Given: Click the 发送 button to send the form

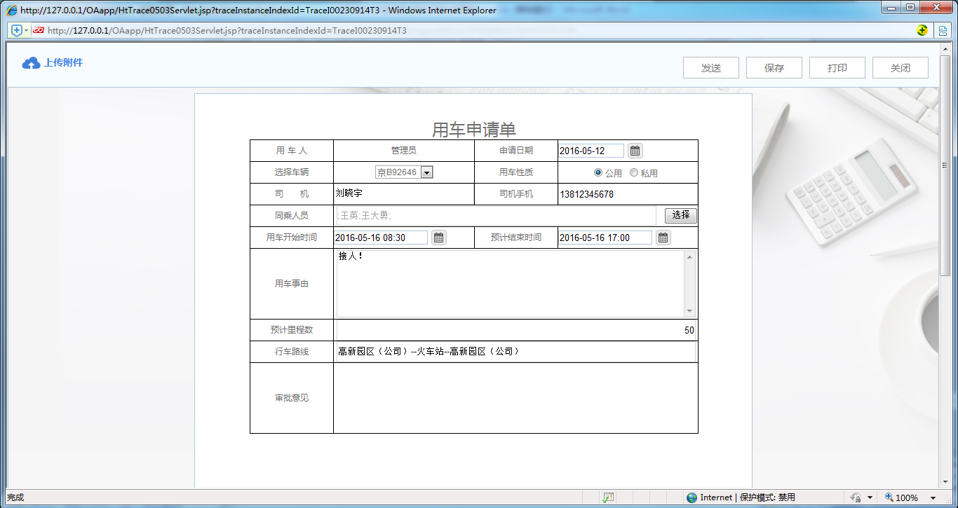Looking at the screenshot, I should coord(710,67).
